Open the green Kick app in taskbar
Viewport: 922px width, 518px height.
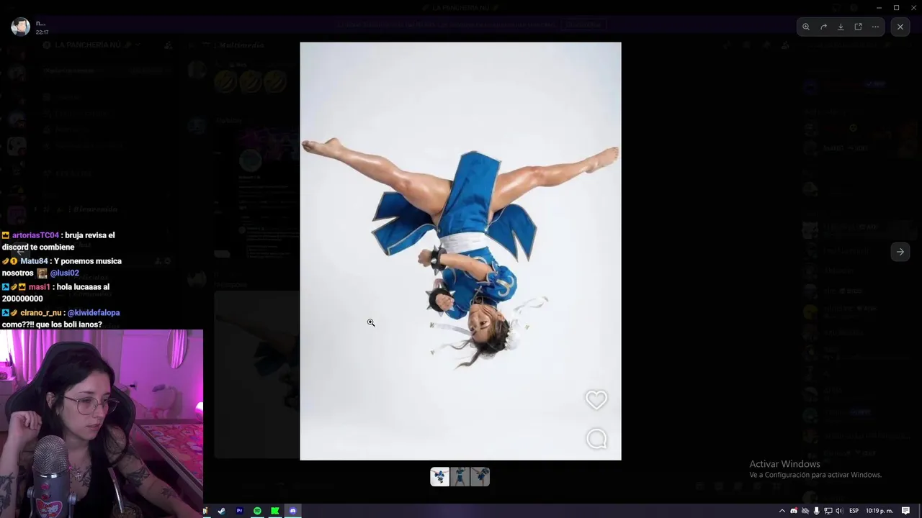tap(275, 511)
